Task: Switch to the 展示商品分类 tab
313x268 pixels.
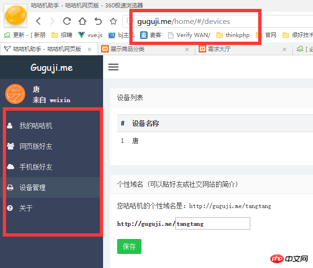Action: pyautogui.click(x=146, y=49)
